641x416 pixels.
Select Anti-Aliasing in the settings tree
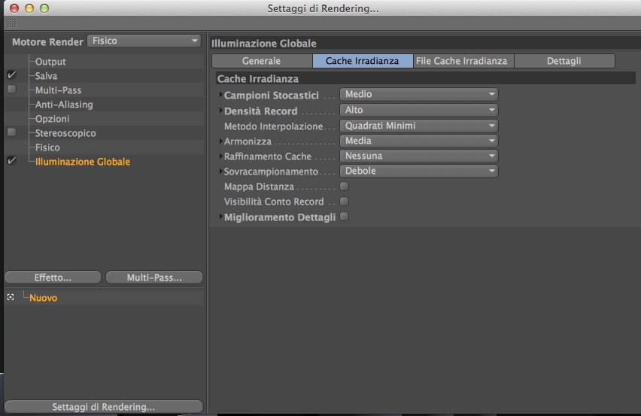(x=64, y=105)
